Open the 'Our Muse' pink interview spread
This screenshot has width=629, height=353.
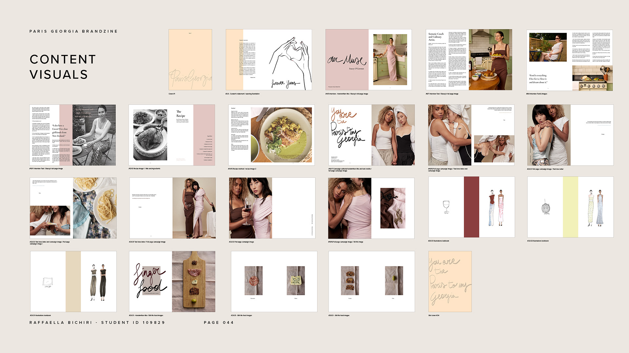pos(368,59)
